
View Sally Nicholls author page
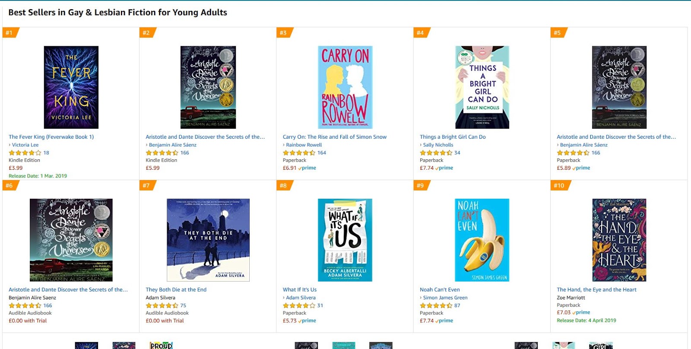438,145
